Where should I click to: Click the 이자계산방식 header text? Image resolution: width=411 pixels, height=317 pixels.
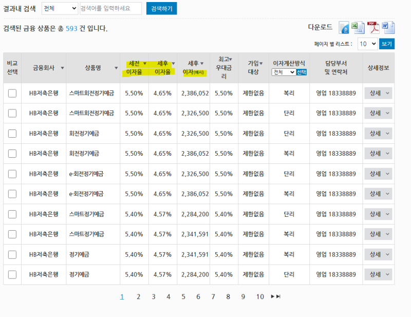(x=289, y=63)
